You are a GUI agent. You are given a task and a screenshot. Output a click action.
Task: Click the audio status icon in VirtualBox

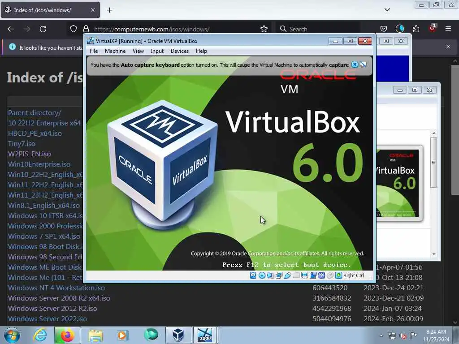pos(270,275)
